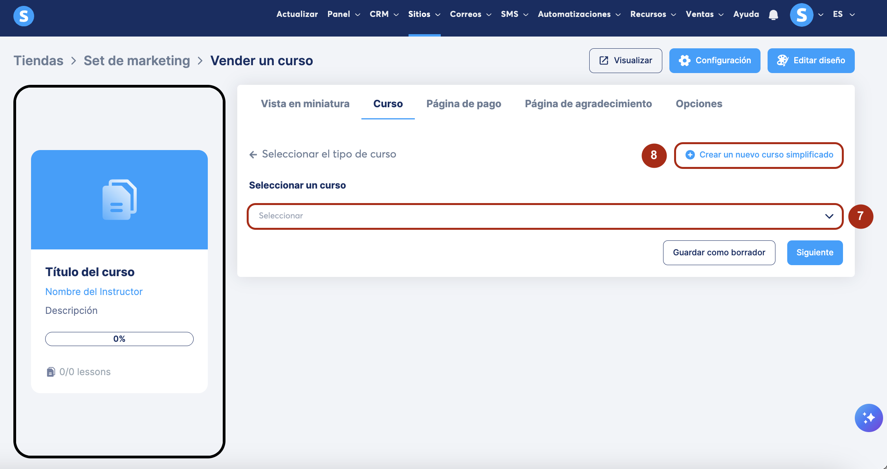Expand the Sitios menu
887x469 pixels.
424,14
